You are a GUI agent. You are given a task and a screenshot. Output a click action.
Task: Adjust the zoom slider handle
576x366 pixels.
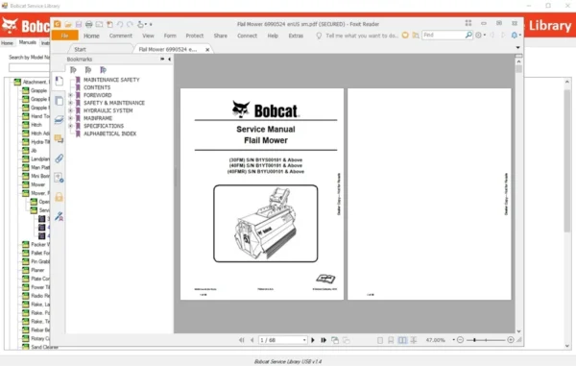pos(474,340)
